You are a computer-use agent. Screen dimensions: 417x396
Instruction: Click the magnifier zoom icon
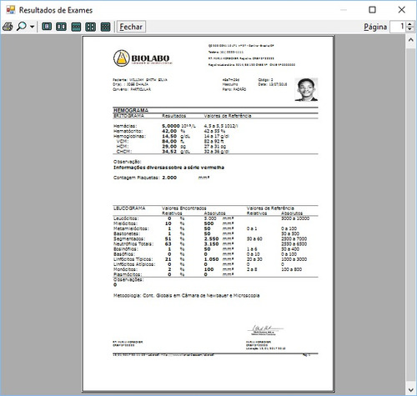pyautogui.click(x=21, y=27)
